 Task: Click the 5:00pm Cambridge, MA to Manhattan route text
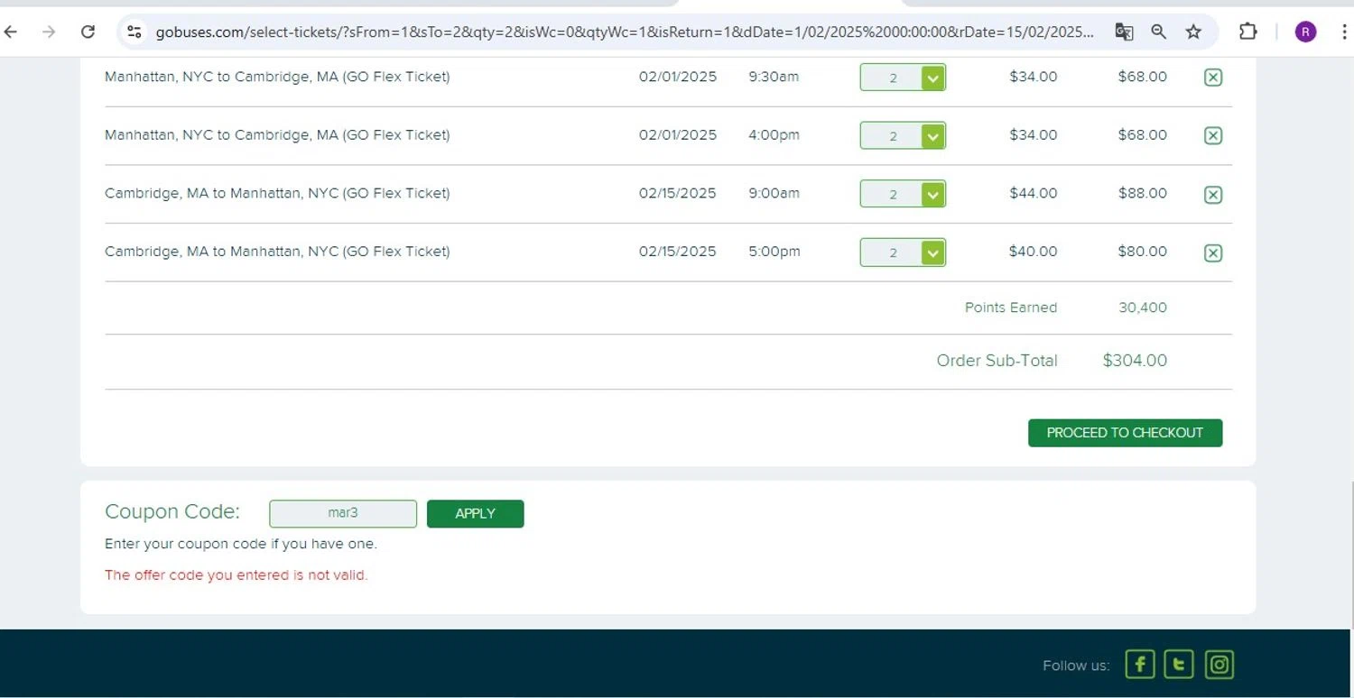coord(277,252)
